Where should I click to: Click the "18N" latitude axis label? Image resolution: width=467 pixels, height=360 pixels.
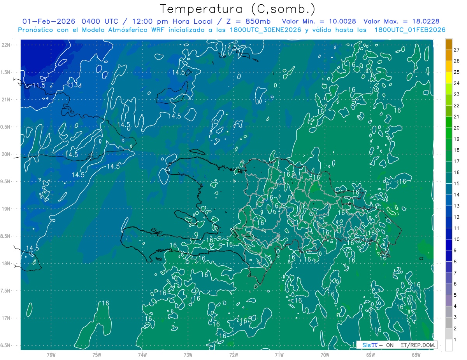pos(6,263)
